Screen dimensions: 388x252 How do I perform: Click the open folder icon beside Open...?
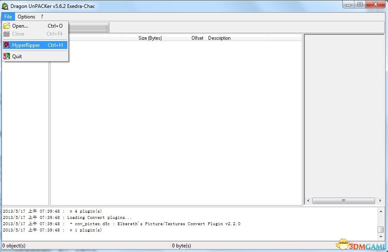[7, 26]
